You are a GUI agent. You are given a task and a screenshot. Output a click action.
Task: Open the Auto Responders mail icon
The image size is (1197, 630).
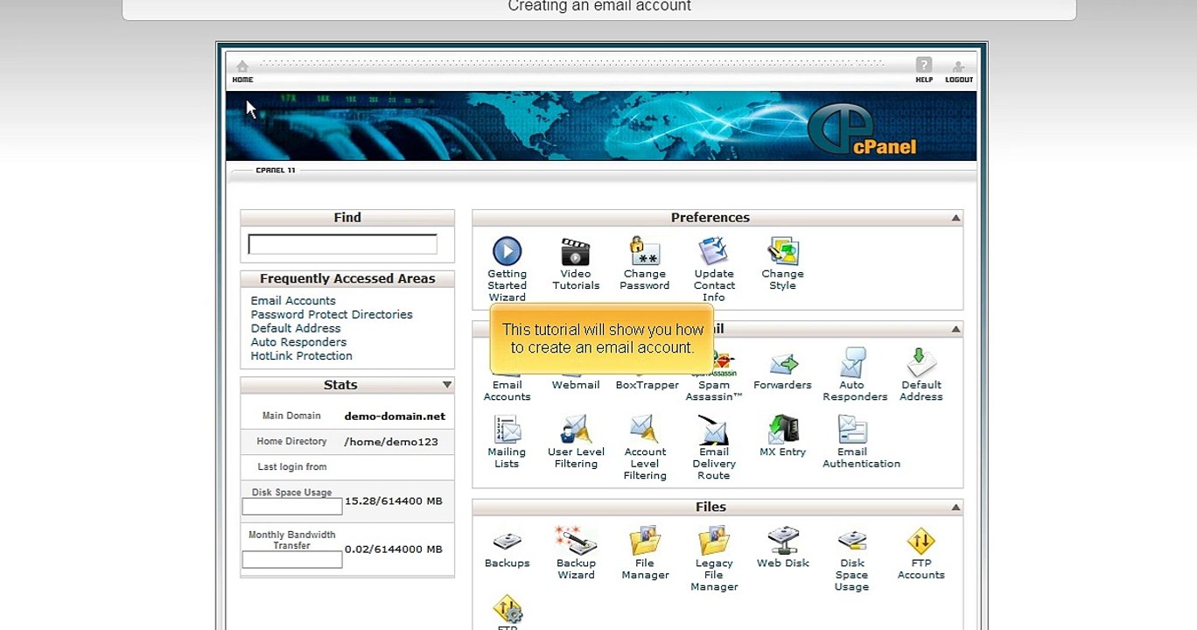[x=851, y=363]
